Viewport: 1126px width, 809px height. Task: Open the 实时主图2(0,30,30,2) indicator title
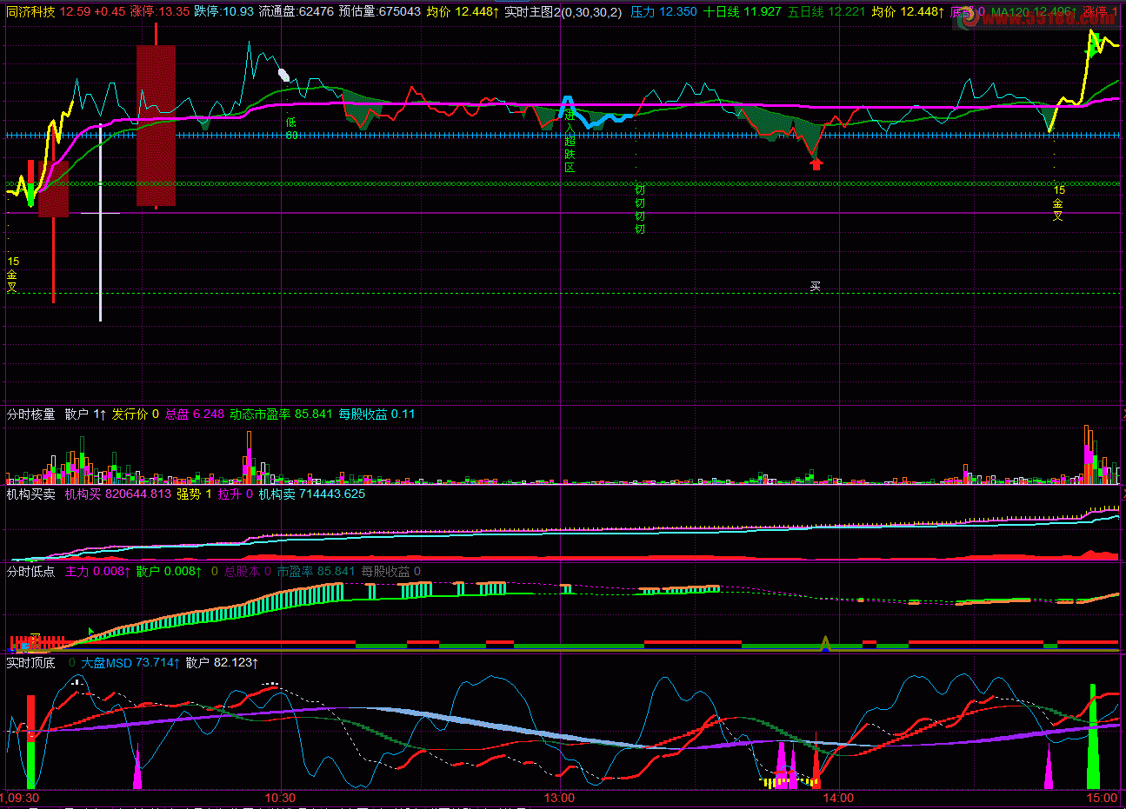563,12
